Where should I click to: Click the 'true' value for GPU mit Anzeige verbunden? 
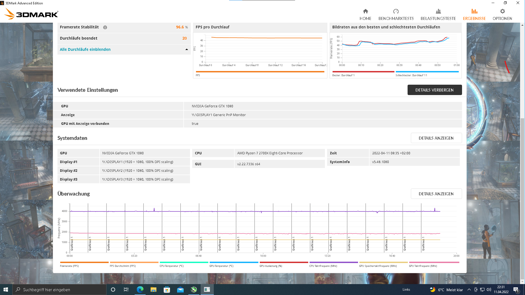pos(195,124)
